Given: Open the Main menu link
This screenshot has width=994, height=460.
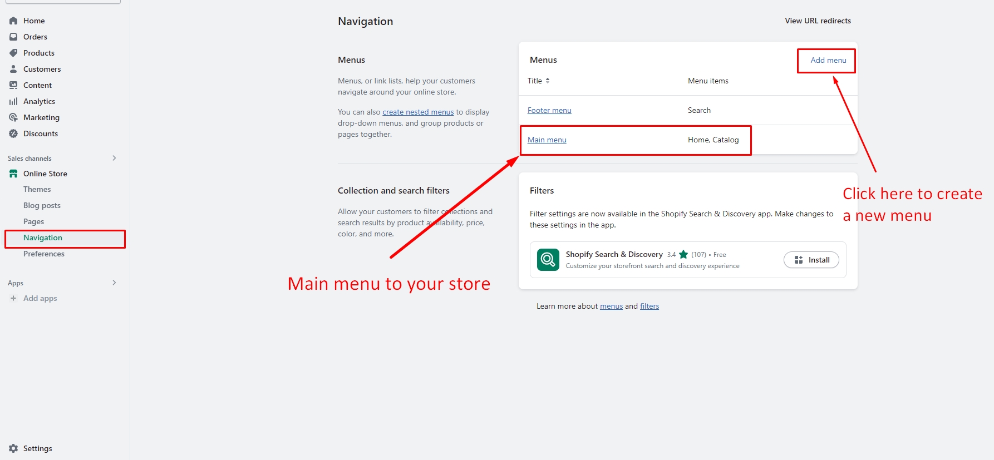Looking at the screenshot, I should [x=547, y=140].
